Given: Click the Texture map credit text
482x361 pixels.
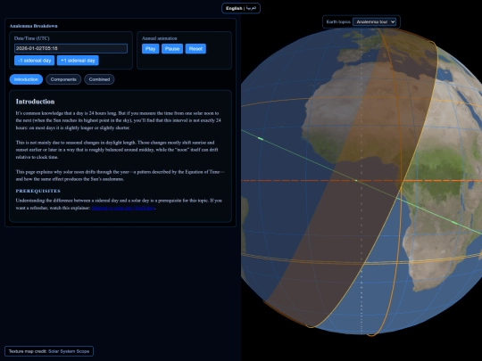Looking at the screenshot, I should click(28, 351).
